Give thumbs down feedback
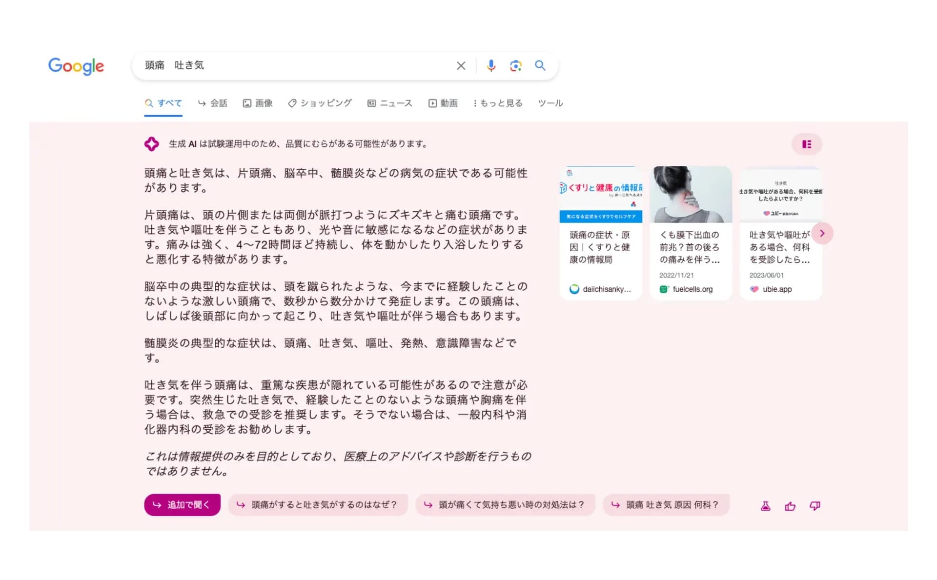 click(x=815, y=506)
